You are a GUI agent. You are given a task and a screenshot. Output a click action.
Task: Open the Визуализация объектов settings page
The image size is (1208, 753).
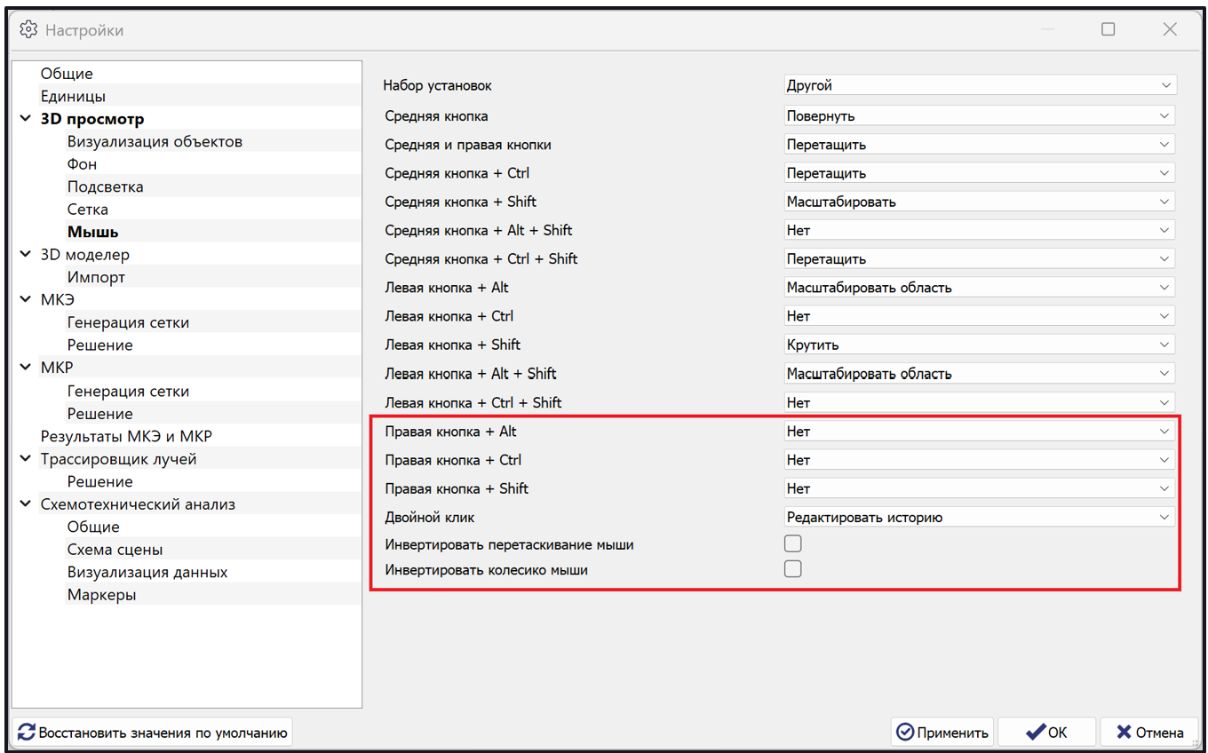coord(155,142)
